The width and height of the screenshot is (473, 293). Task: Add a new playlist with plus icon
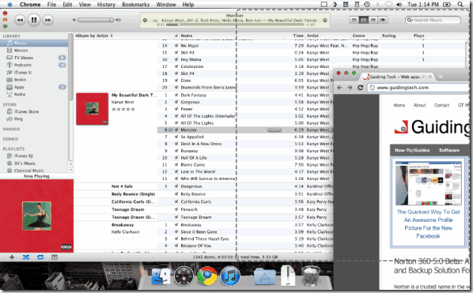(x=12, y=257)
